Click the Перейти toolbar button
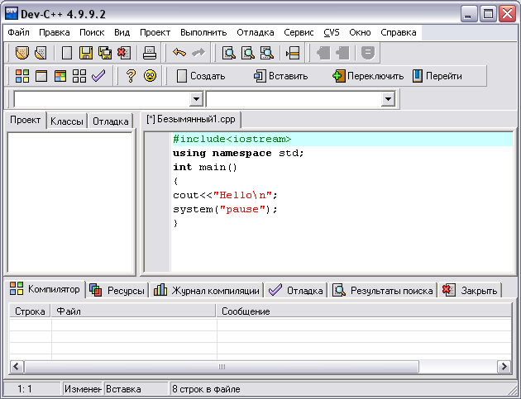 [x=437, y=76]
